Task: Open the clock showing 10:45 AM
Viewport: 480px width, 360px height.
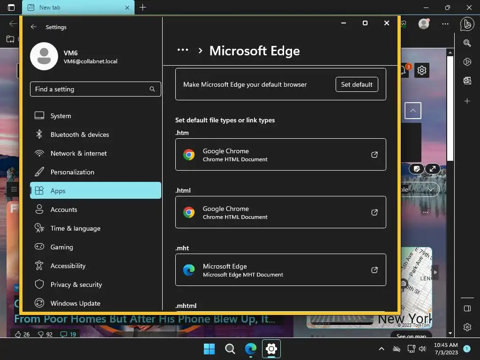Action: 446,349
